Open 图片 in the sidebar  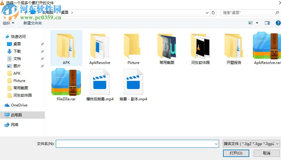[x=14, y=66]
